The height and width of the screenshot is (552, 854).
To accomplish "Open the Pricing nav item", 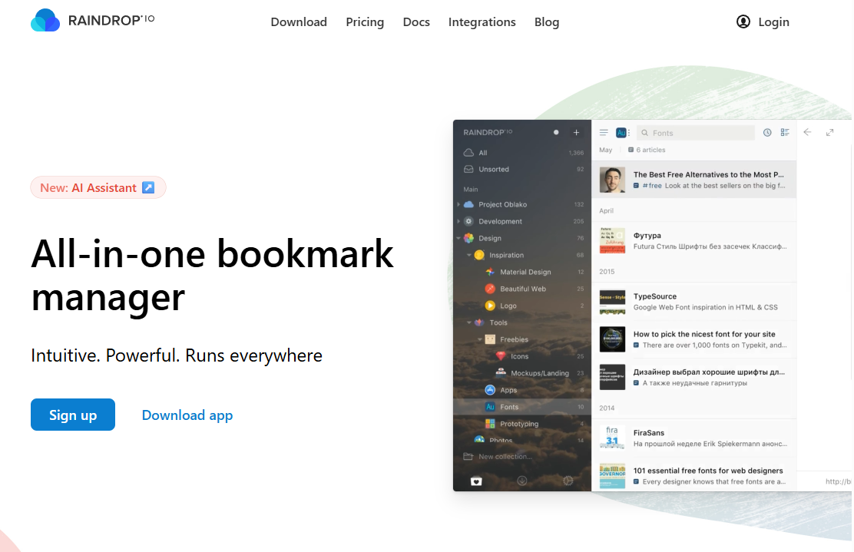I will 365,21.
